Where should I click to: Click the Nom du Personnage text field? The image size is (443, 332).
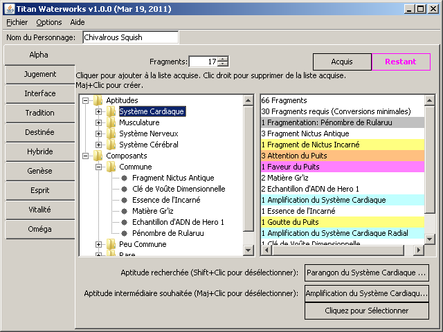130,37
